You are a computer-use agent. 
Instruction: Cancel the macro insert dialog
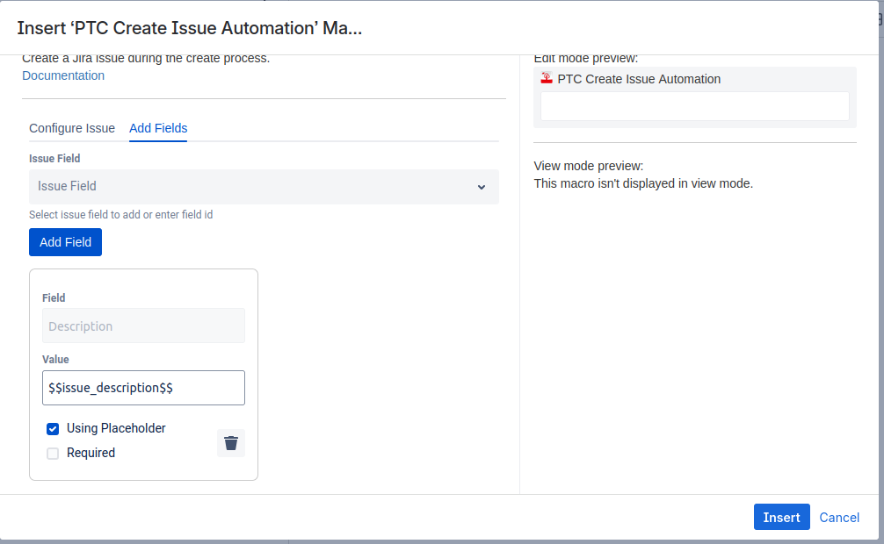[839, 518]
